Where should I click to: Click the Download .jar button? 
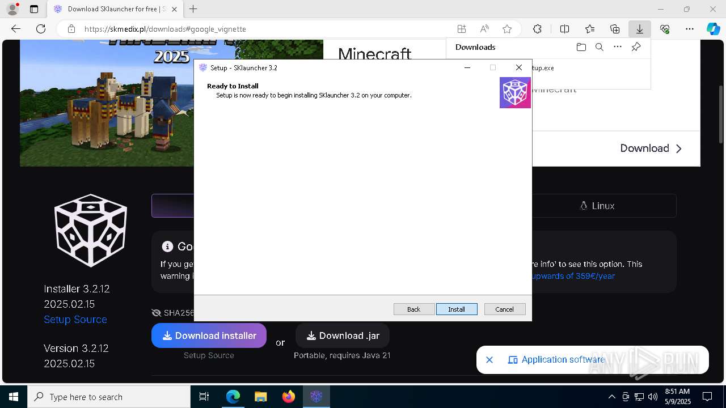343,335
